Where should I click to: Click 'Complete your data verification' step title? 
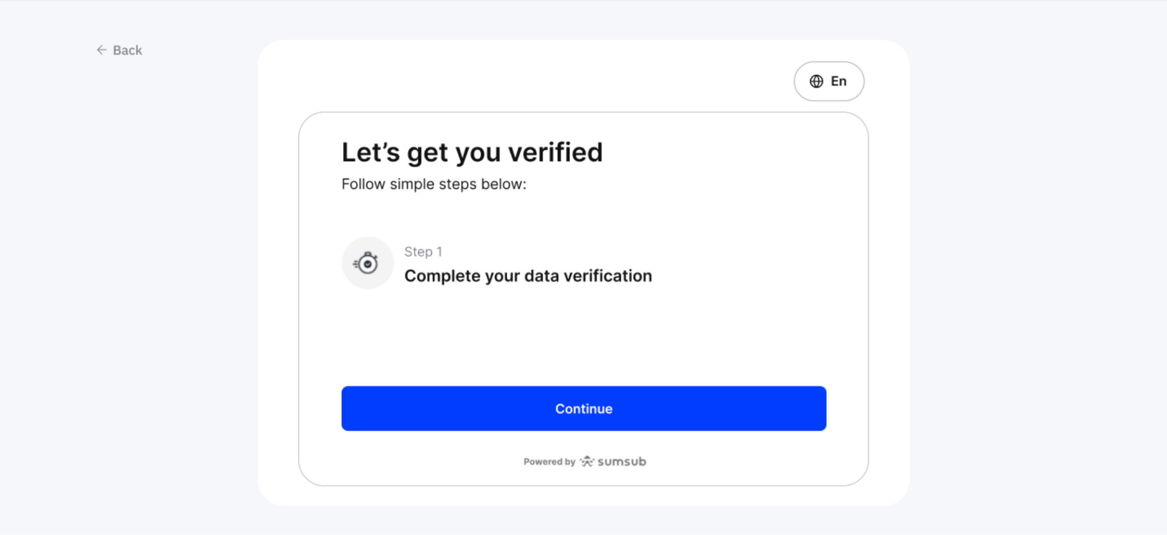point(528,276)
